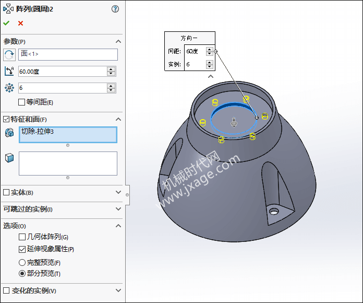Enable the 等间距 equal spacing checkbox
Image resolution: width=363 pixels, height=303 pixels.
click(21, 102)
